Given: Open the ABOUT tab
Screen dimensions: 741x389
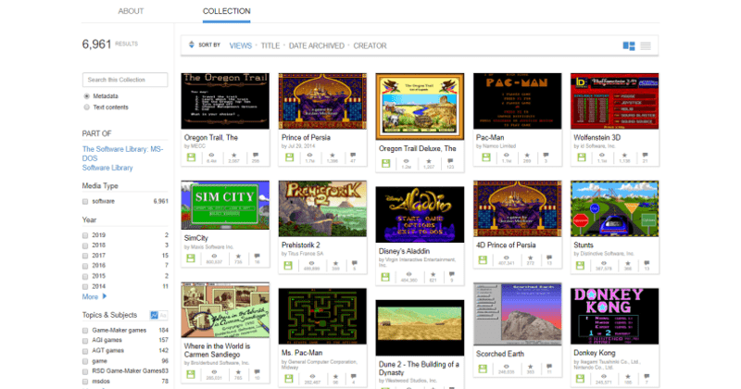Looking at the screenshot, I should 131,11.
